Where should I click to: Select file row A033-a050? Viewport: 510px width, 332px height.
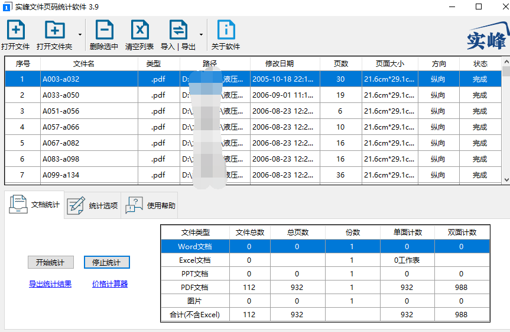(x=253, y=95)
